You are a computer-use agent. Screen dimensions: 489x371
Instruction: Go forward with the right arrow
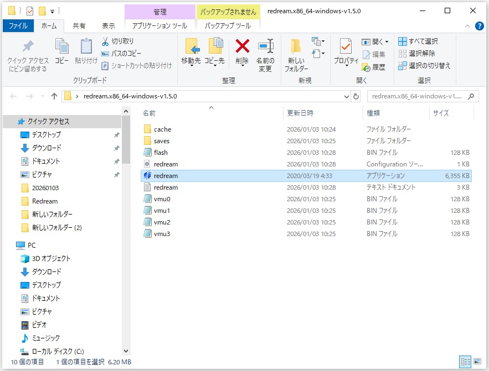pos(29,96)
